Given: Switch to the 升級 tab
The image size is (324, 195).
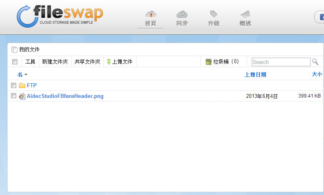Looking at the screenshot, I should [x=214, y=23].
